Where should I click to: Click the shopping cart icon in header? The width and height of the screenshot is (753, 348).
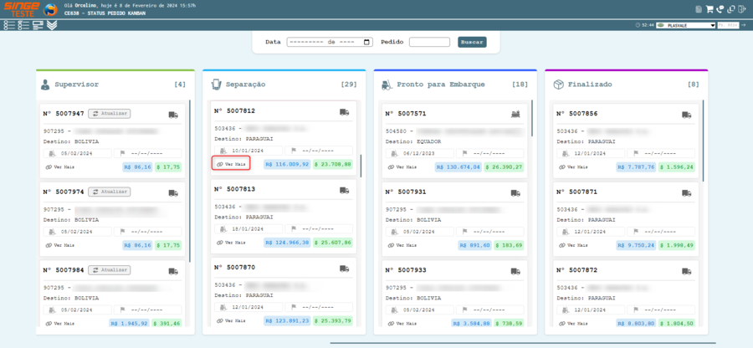point(709,10)
